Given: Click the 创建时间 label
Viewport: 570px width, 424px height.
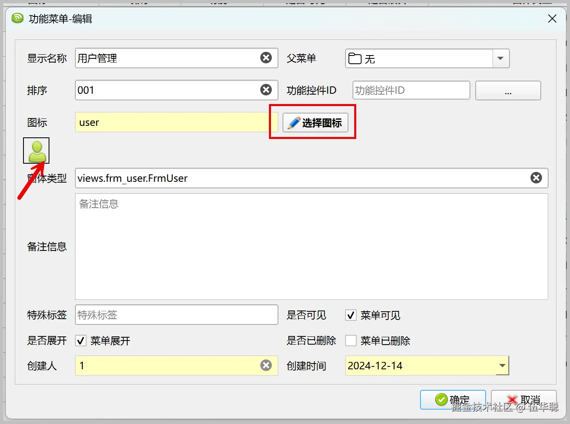Looking at the screenshot, I should click(x=306, y=366).
